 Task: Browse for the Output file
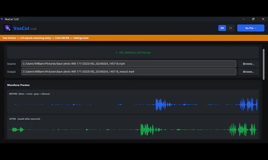pyautogui.click(x=248, y=72)
